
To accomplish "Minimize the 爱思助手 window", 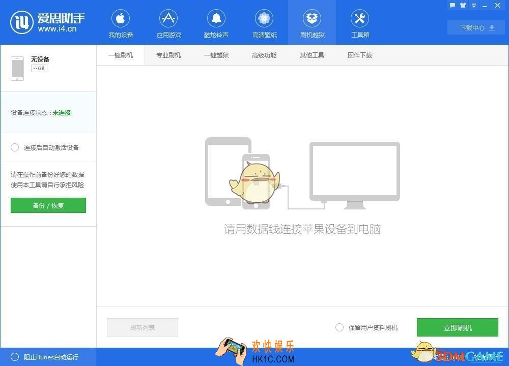I will 485,6.
